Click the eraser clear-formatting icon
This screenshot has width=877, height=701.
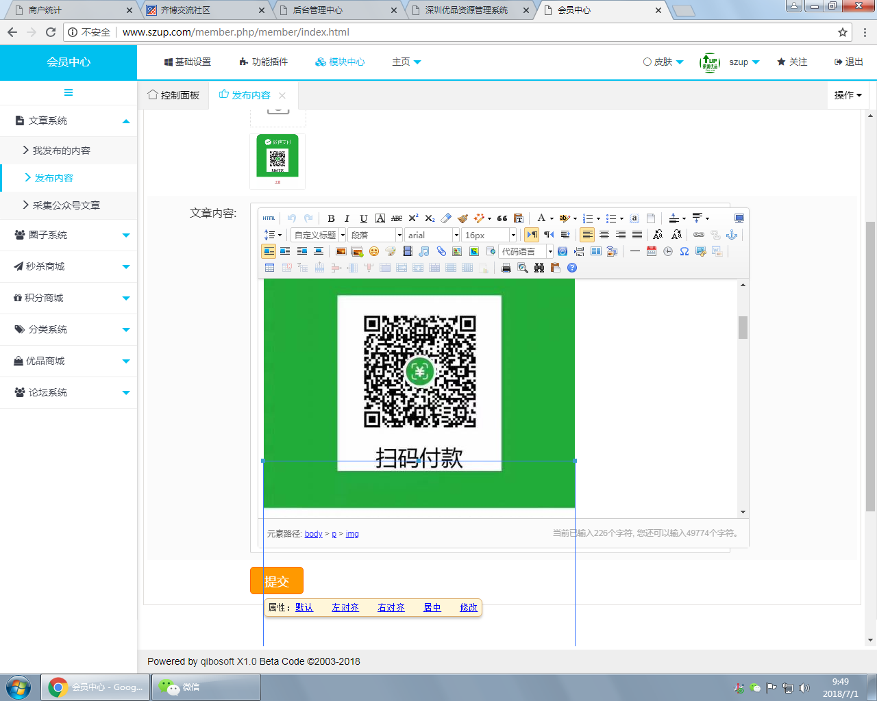(446, 218)
